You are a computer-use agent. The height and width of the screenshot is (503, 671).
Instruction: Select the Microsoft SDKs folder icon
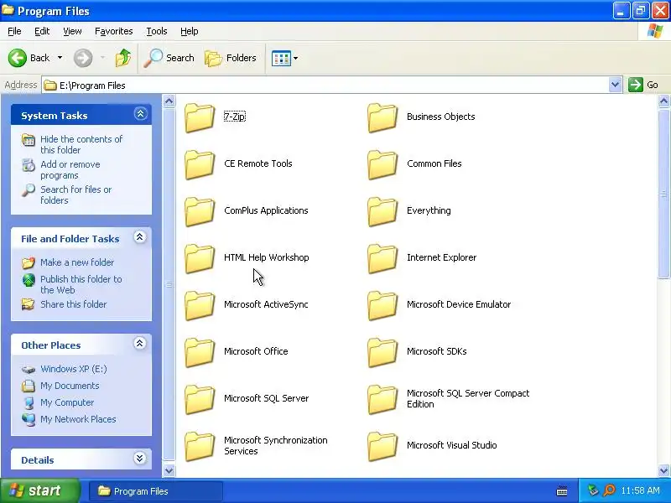tap(382, 352)
